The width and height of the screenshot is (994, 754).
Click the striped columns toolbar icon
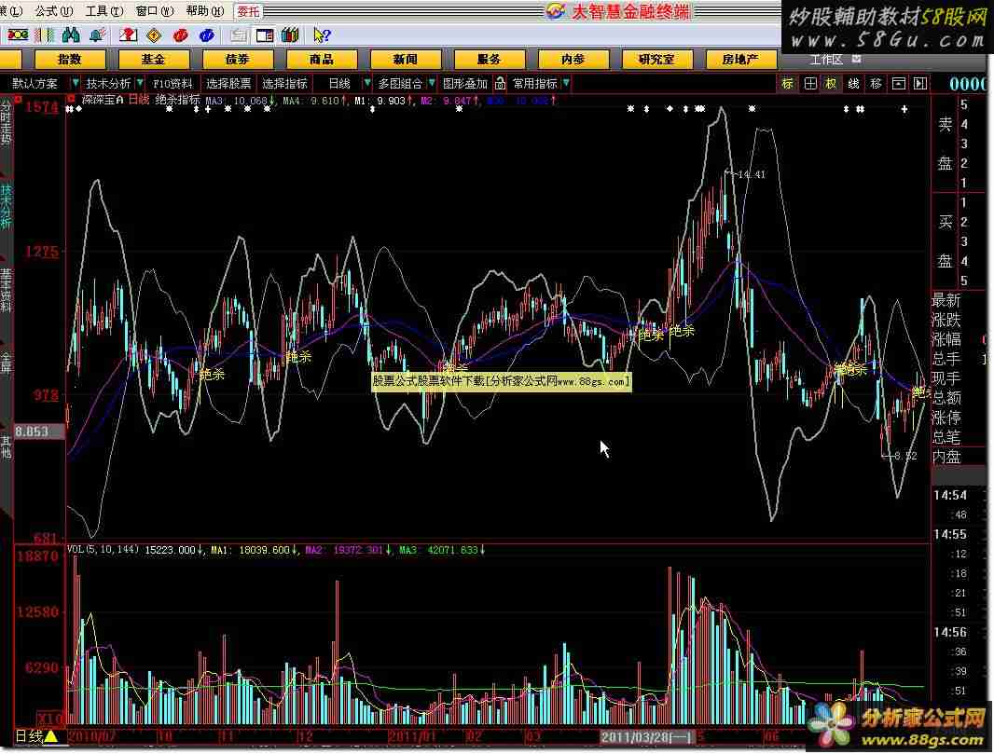point(45,34)
